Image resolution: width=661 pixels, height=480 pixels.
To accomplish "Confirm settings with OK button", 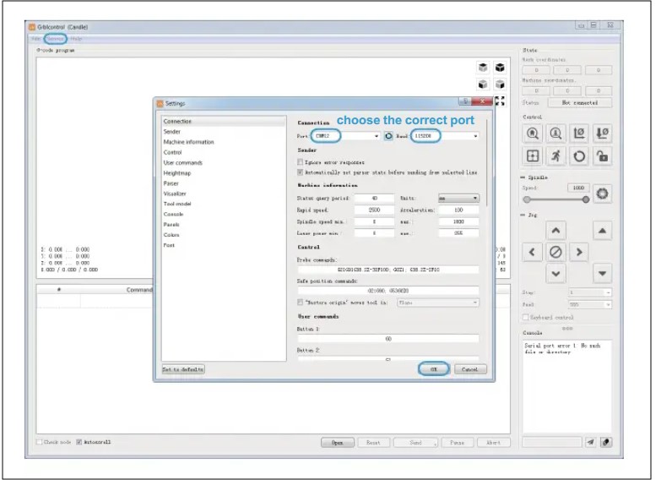I will pos(434,369).
